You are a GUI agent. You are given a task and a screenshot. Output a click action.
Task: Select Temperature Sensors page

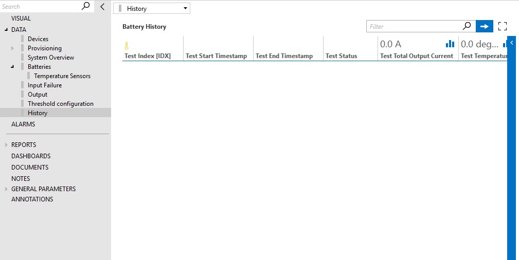(62, 76)
